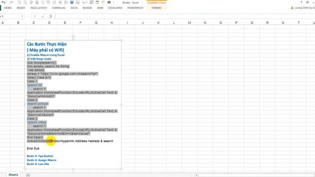
Task: Select the Sheet1 worksheet tab
Action: click(x=13, y=175)
